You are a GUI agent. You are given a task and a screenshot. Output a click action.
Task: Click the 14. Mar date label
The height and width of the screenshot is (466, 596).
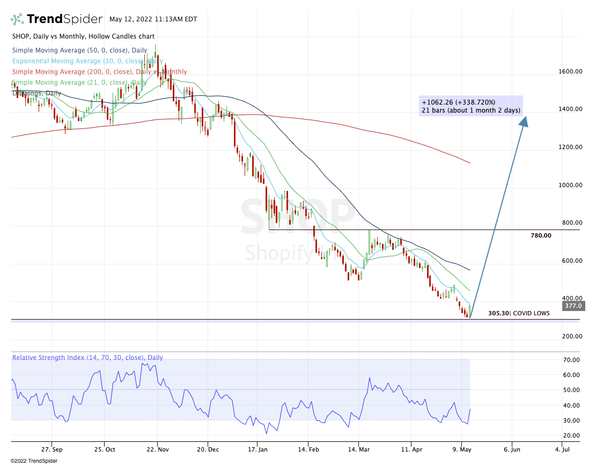click(358, 449)
